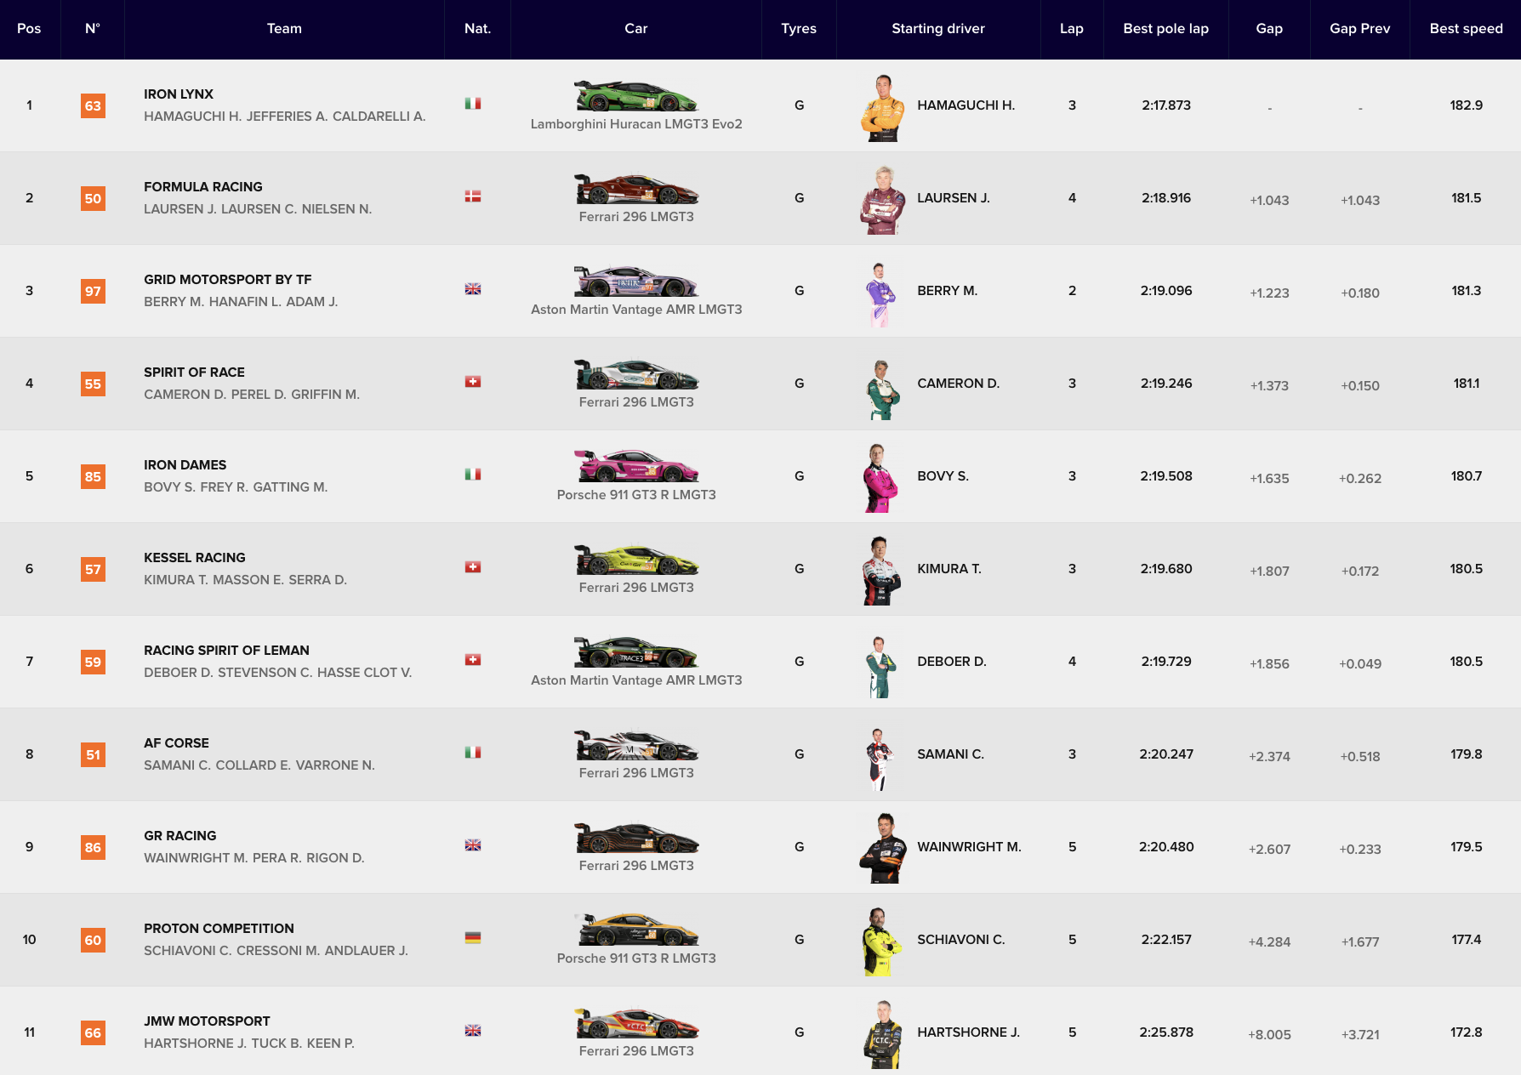
Task: Click the orange 55 car number badge
Action: (x=93, y=384)
